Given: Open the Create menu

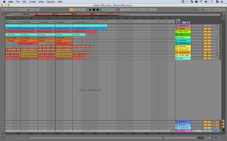Looking at the screenshot, I should 32,2.
